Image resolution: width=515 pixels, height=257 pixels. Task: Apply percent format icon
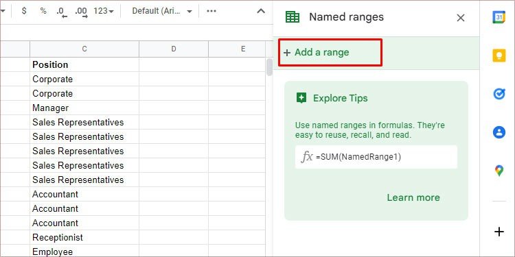click(43, 11)
